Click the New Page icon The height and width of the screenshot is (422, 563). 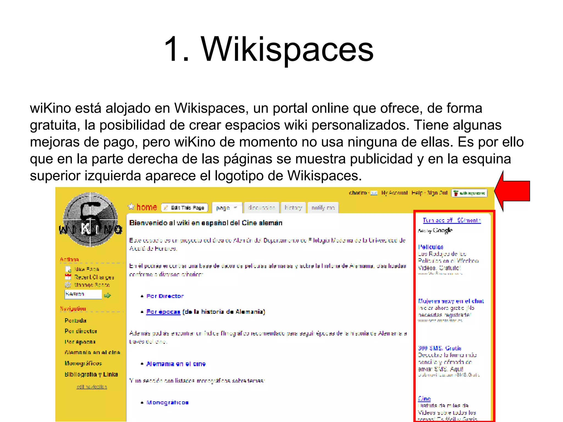[x=68, y=269]
